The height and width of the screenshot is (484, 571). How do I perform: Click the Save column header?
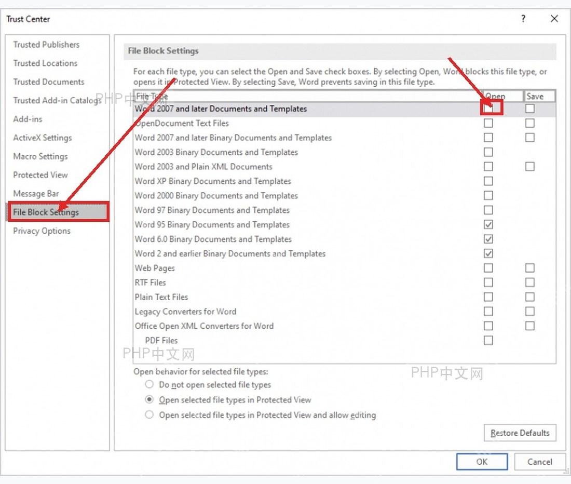[539, 96]
